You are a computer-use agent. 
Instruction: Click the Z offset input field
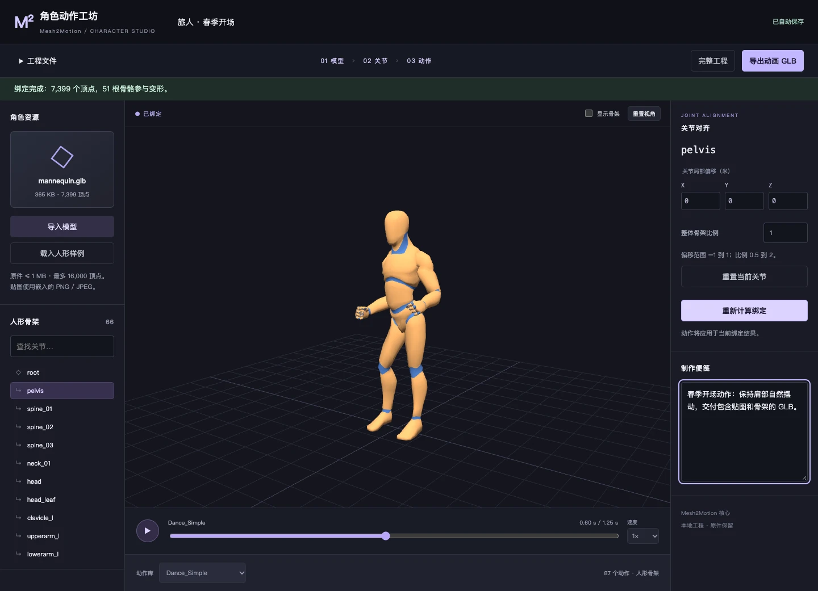788,201
